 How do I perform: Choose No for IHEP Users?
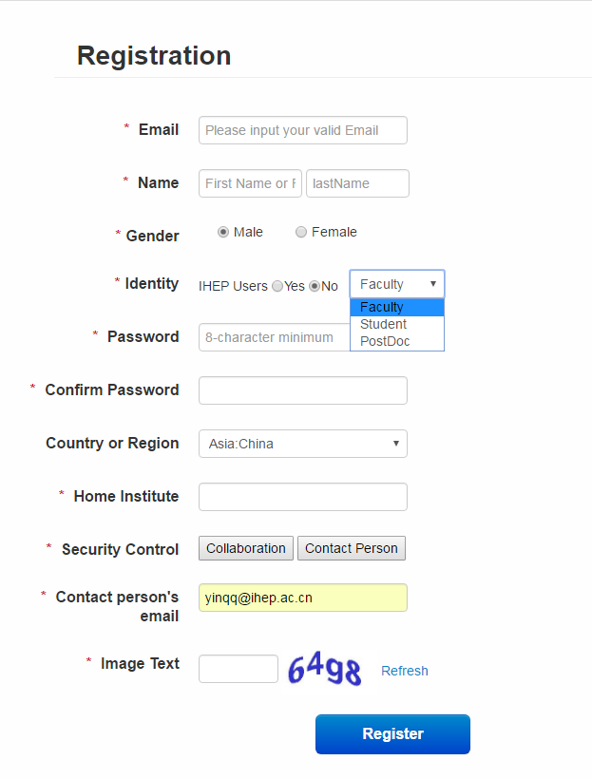click(x=315, y=286)
